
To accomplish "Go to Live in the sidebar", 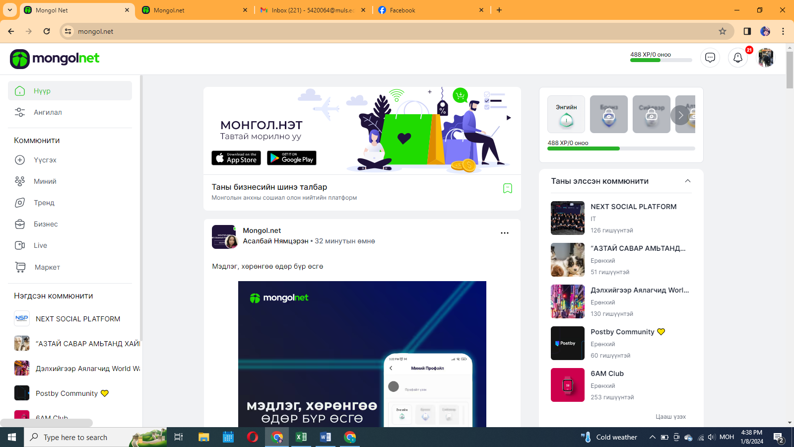I will coord(40,245).
